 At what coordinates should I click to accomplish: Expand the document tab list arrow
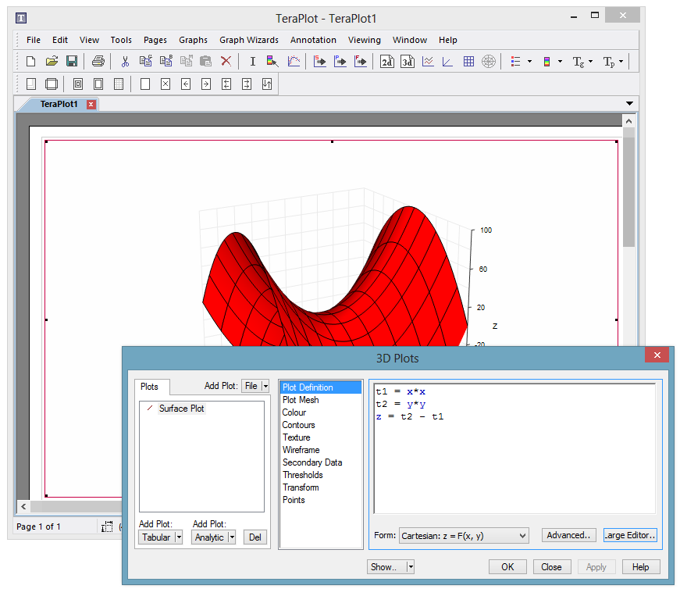pos(630,103)
